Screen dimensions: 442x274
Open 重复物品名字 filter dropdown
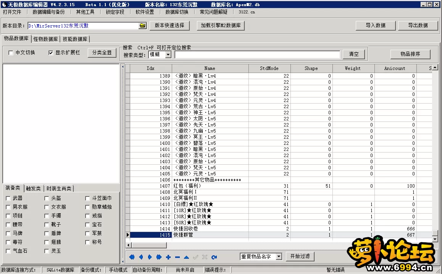[279, 256]
